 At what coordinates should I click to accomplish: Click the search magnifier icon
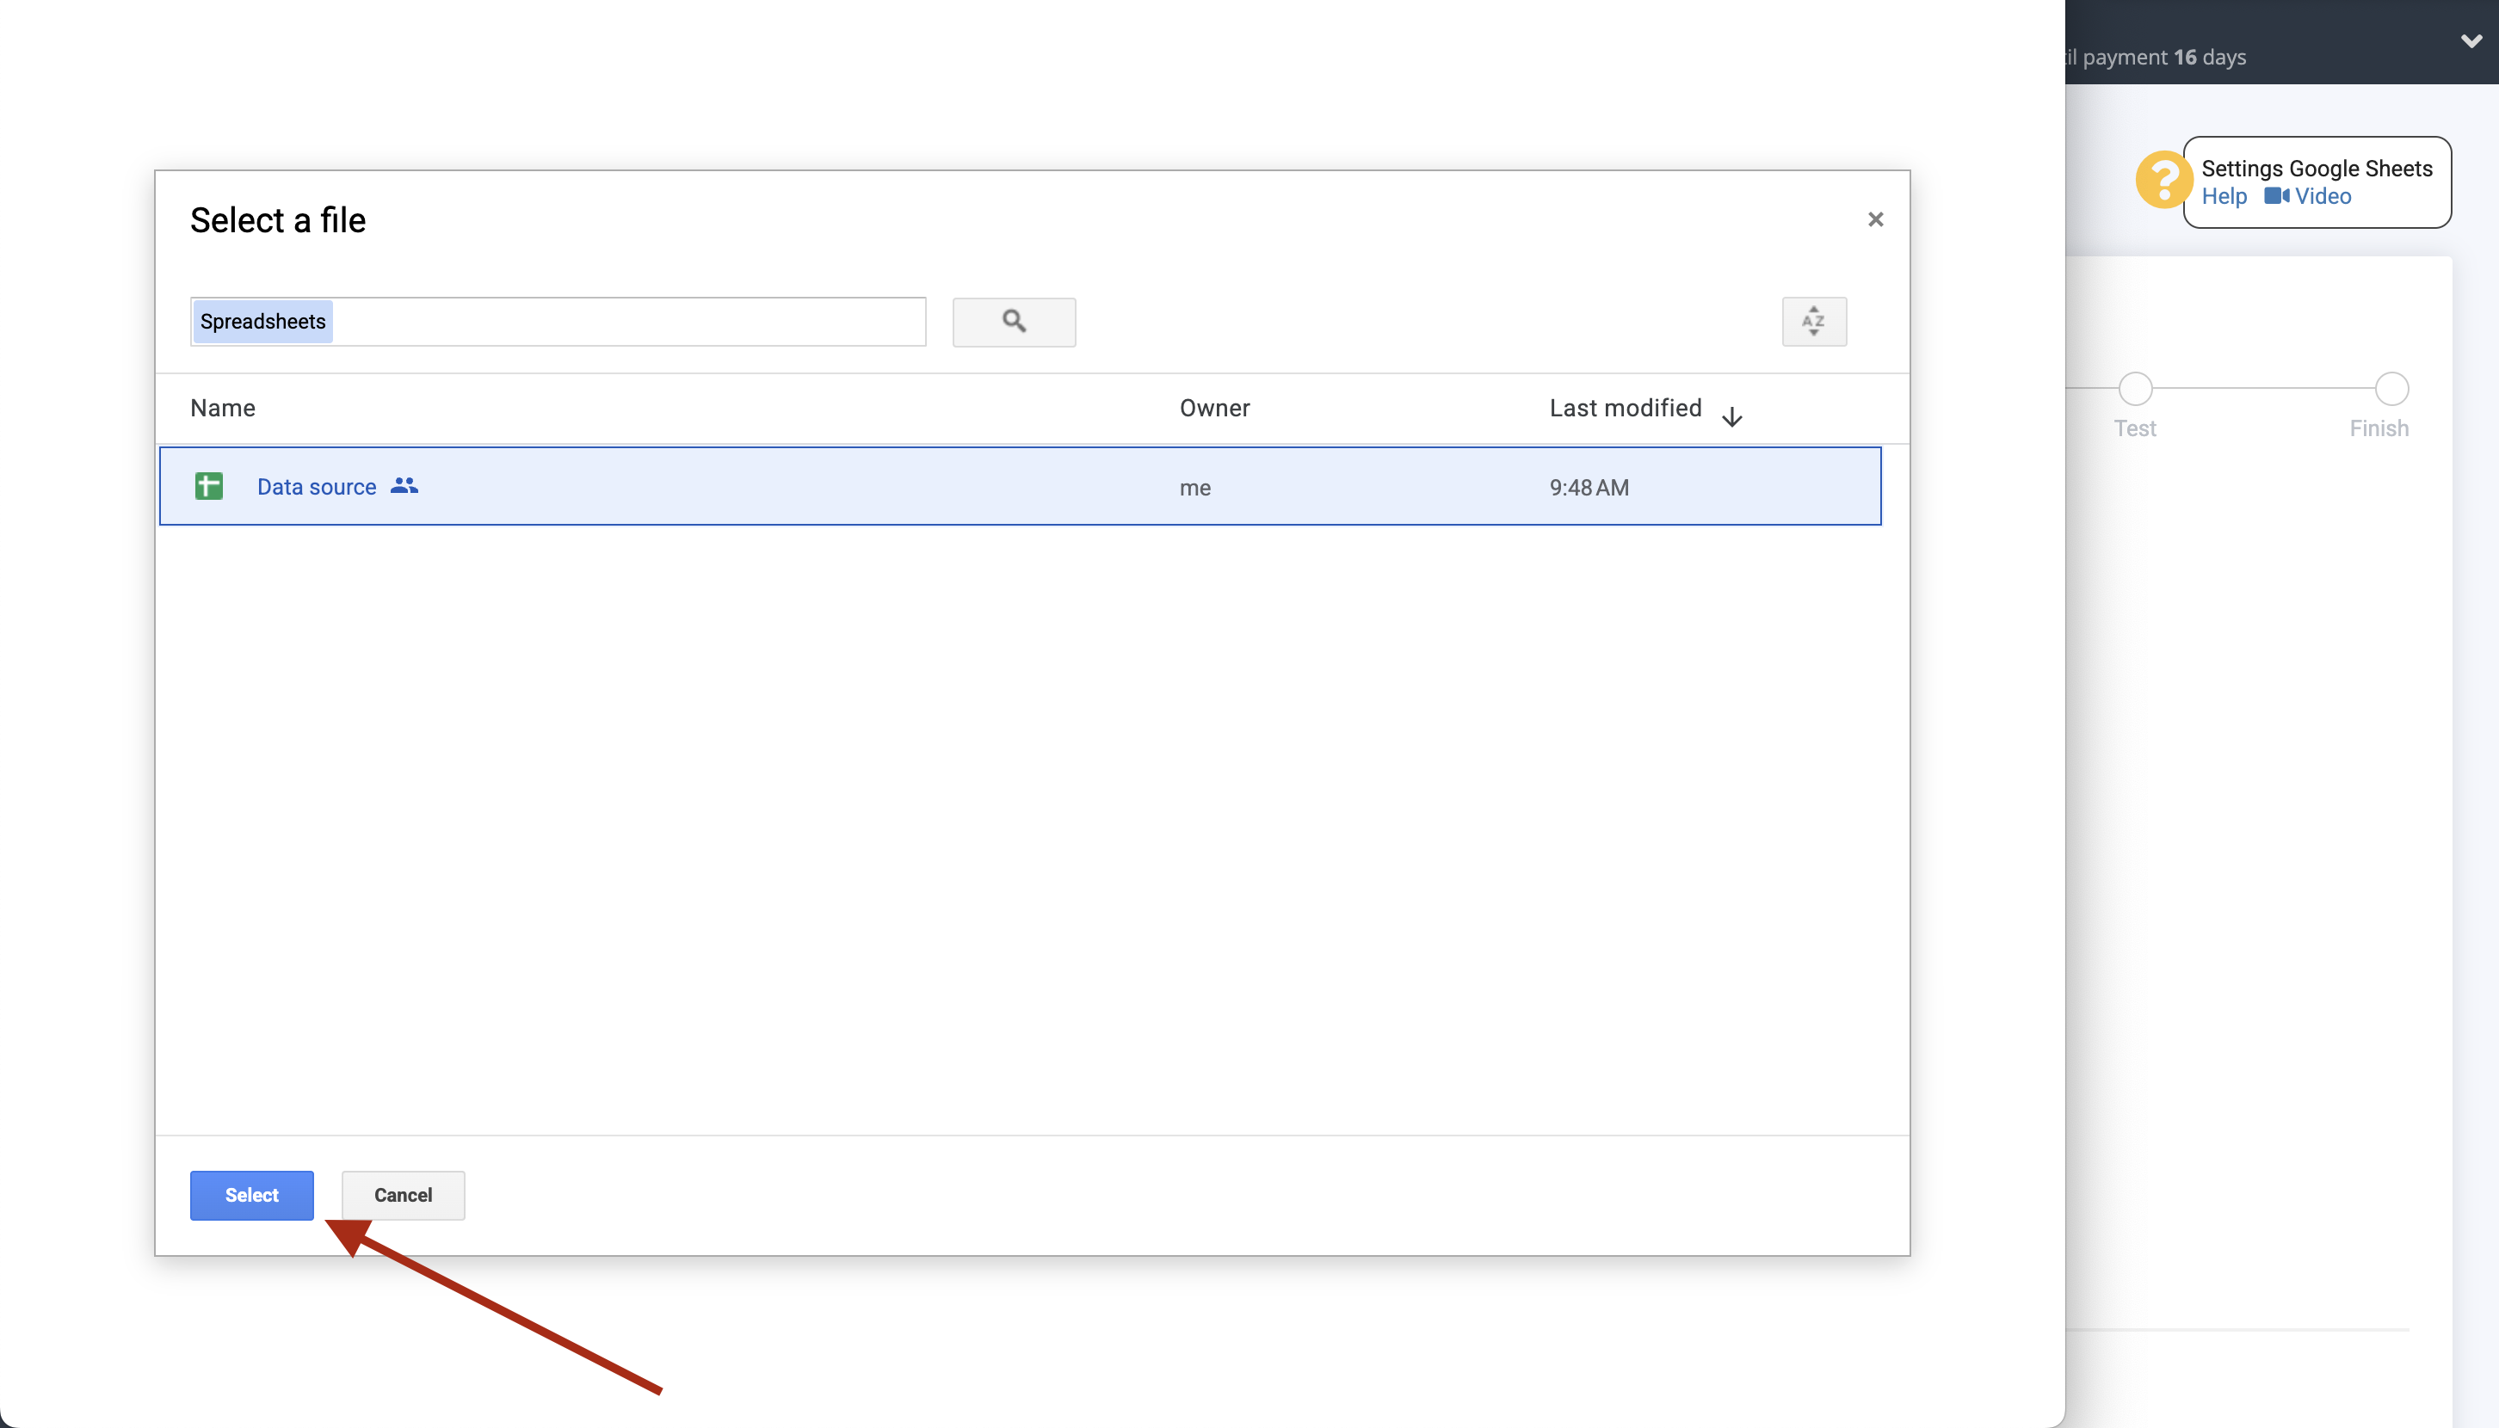pos(1014,322)
